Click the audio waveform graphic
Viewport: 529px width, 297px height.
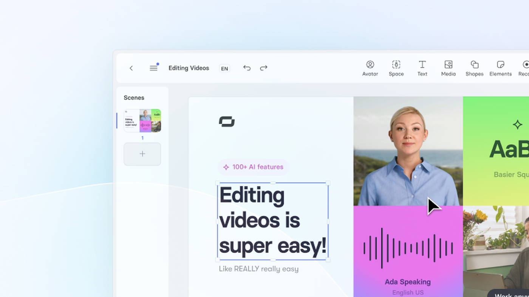[408, 248]
